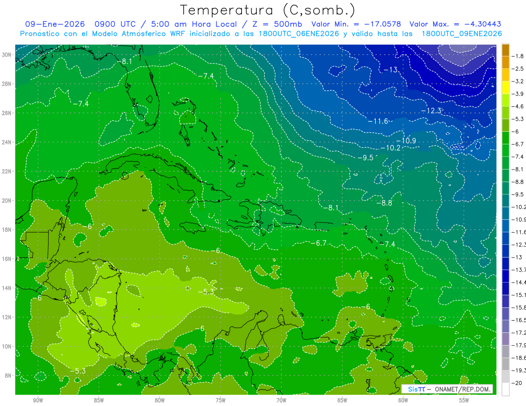Click the '80W' longitude axis label
Viewport: 526px width, 406px height.
point(160,401)
